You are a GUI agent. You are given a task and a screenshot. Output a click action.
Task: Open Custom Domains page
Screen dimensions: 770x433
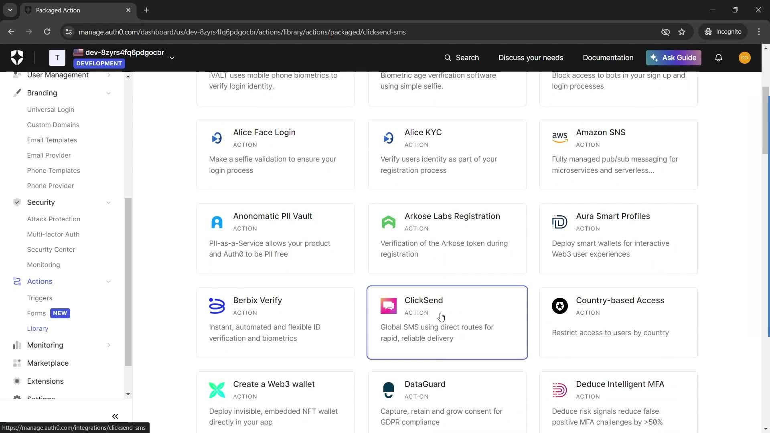coord(53,125)
